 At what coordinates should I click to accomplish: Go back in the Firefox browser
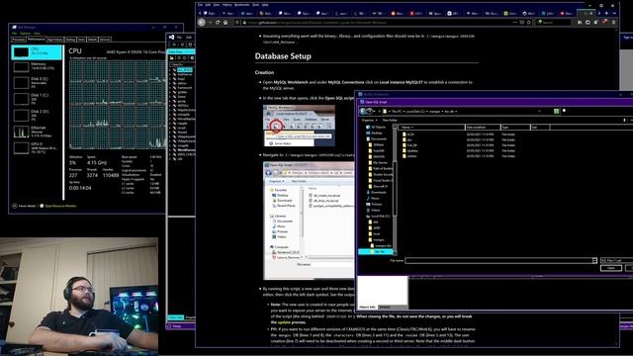point(202,22)
